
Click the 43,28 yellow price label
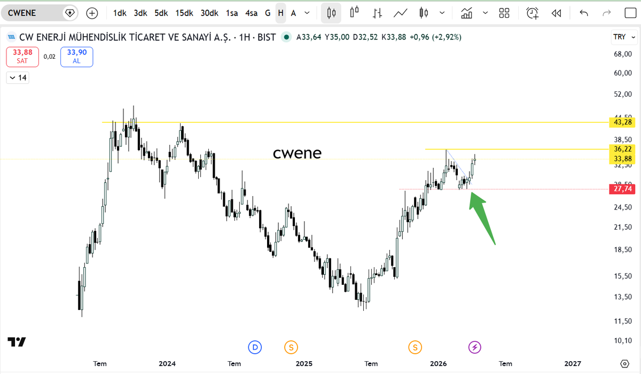[623, 122]
